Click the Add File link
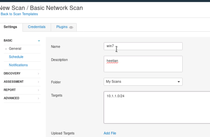210x137 pixels. (x=110, y=133)
